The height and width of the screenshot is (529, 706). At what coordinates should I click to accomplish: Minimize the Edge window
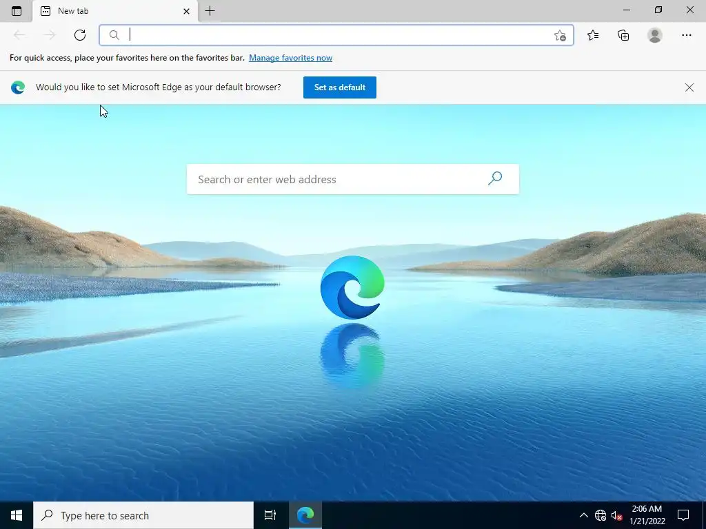626,10
